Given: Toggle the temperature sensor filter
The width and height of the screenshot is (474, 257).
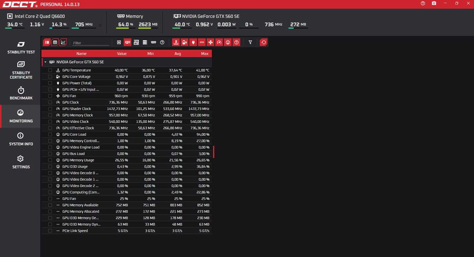Looking at the screenshot, I should 176,42.
